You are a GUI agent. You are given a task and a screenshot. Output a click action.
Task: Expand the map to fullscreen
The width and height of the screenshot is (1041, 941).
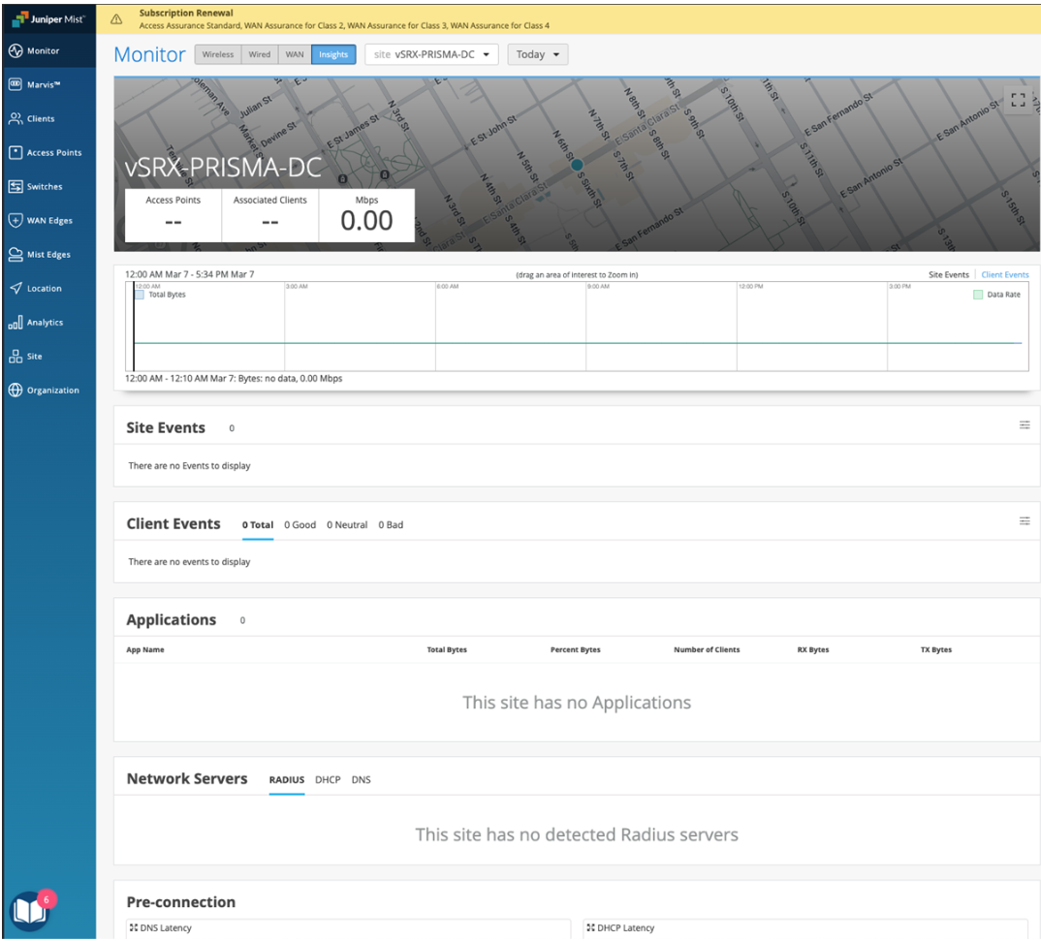pyautogui.click(x=1017, y=101)
